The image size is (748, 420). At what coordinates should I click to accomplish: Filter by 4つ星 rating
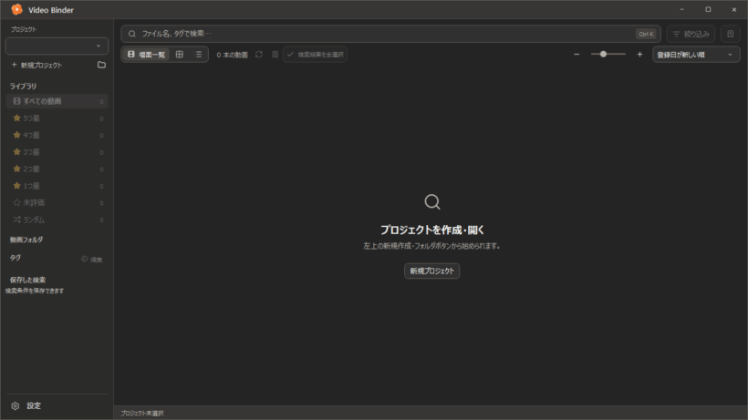tap(57, 135)
